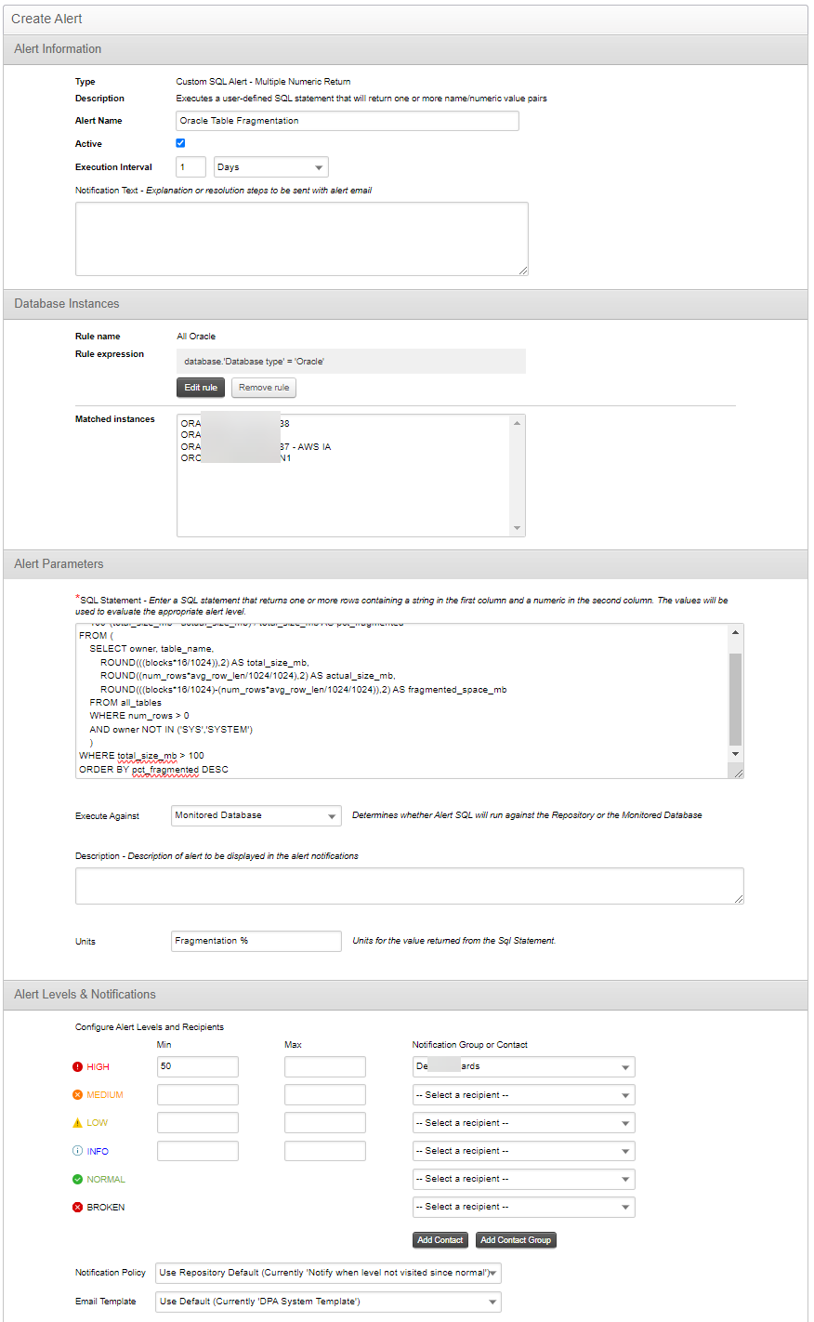Click the INFO Max value field
Viewport: 814px width, 1322px height.
point(325,1150)
